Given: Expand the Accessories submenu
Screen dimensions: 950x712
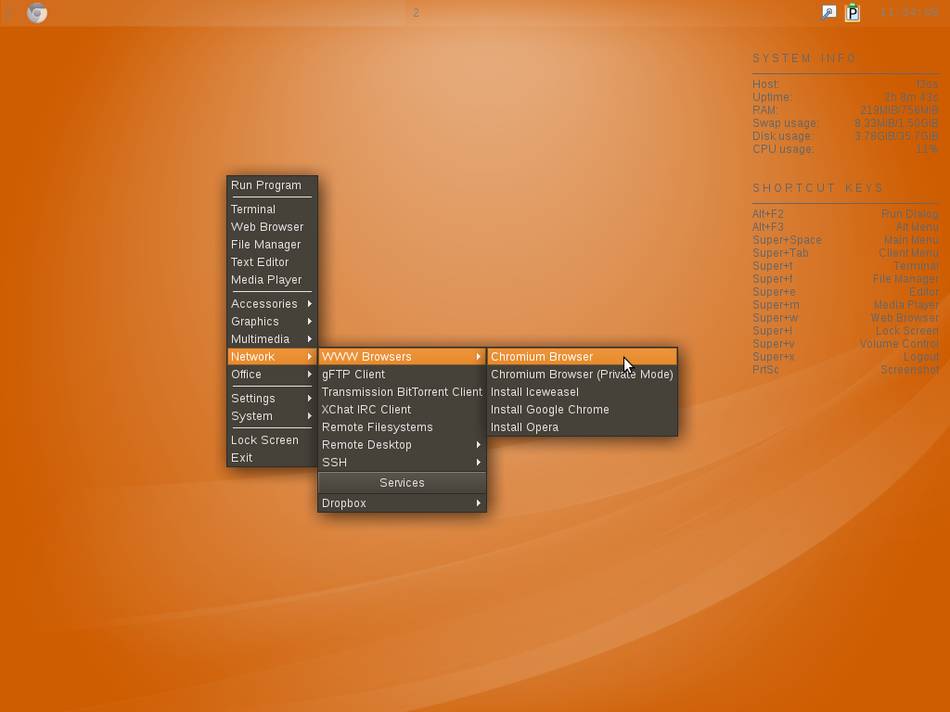Looking at the screenshot, I should click(272, 303).
